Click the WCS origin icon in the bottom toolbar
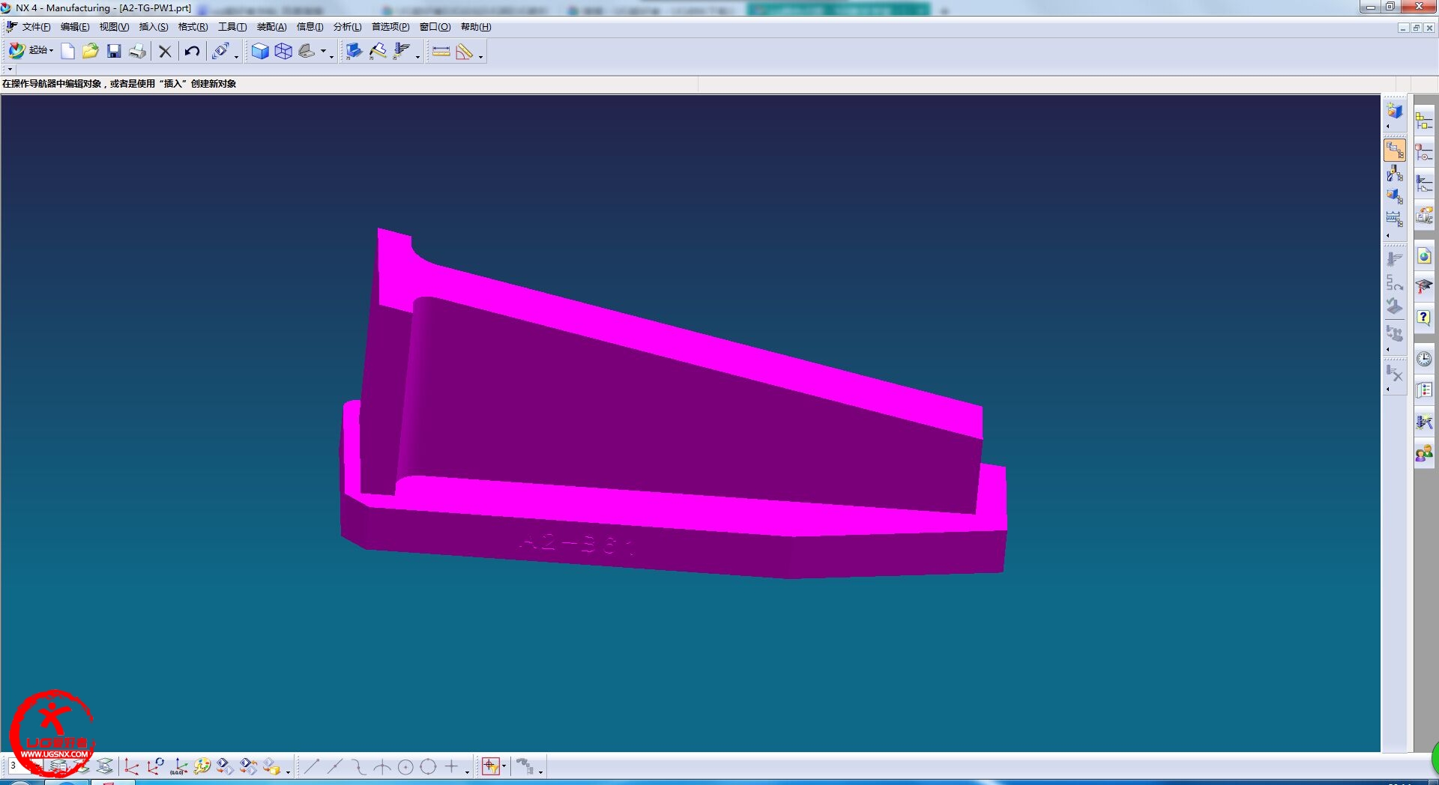1439x785 pixels. (x=132, y=767)
